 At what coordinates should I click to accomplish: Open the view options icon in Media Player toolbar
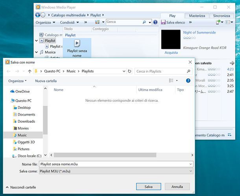pos(97,22)
